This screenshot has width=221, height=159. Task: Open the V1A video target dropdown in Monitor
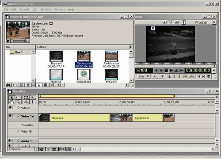(148, 76)
